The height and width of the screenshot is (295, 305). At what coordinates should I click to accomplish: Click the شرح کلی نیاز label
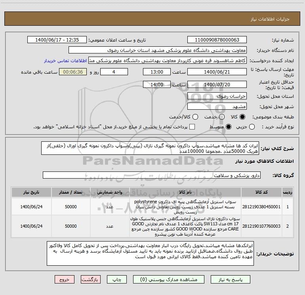(x=277, y=148)
